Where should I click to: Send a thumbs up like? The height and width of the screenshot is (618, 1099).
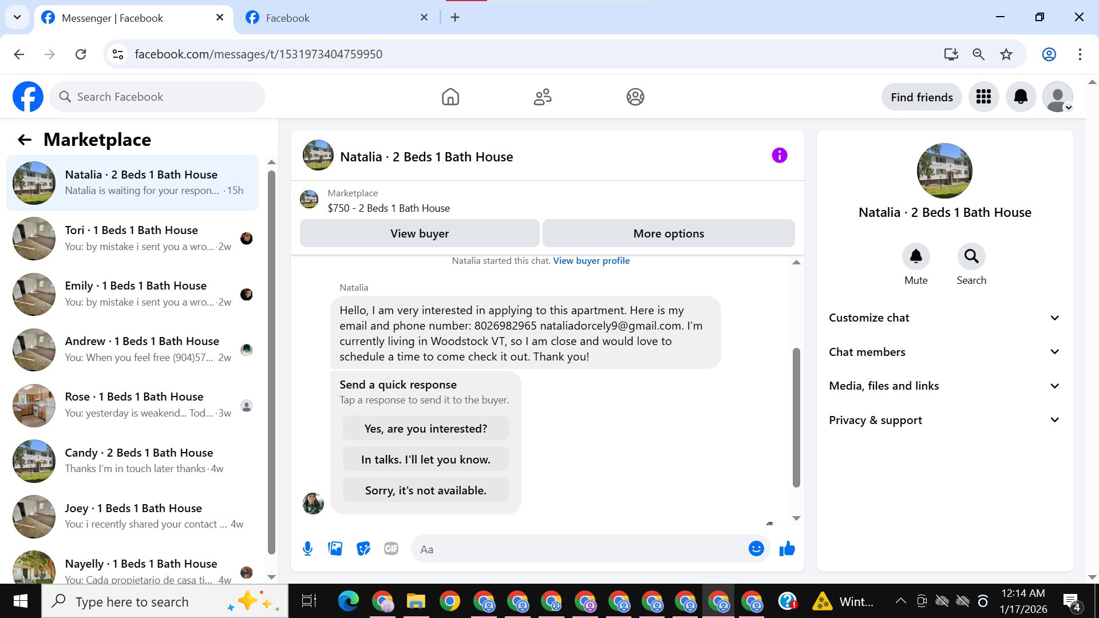click(x=787, y=549)
